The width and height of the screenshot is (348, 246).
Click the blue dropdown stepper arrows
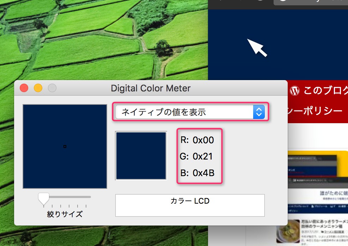click(x=259, y=112)
